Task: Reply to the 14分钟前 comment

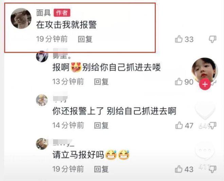Action: 101,125
